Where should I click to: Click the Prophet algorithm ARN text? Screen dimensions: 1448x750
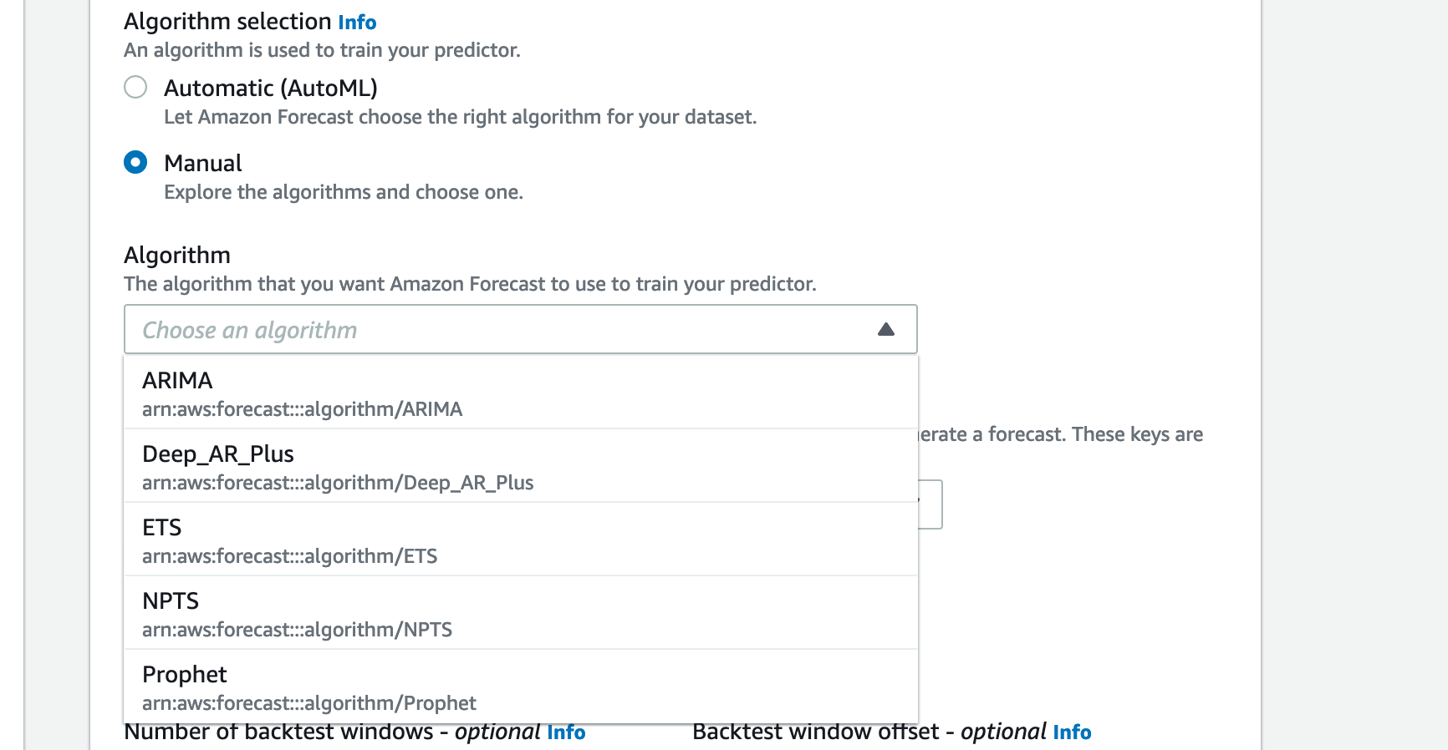pos(309,703)
